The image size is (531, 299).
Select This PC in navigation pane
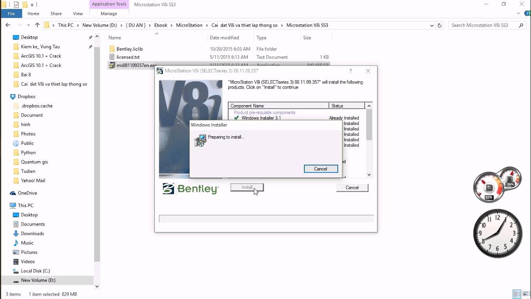[25, 206]
